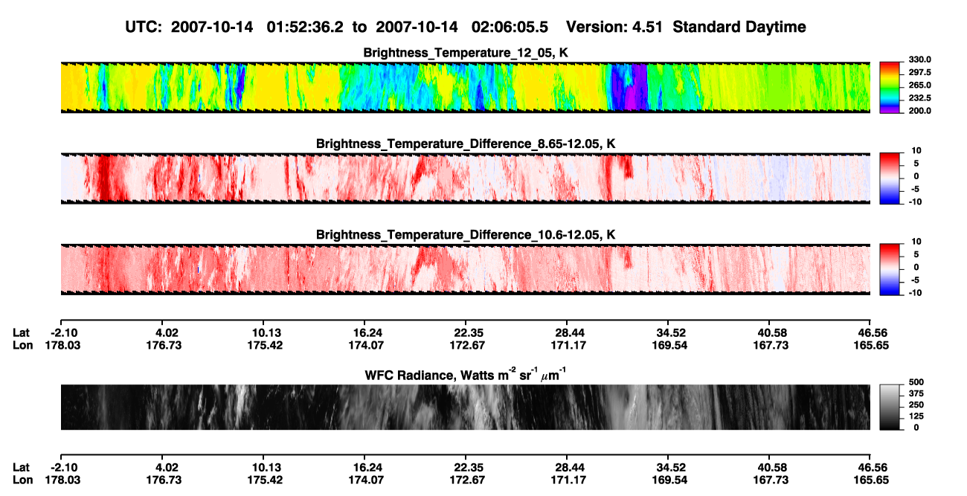Click the 'Lon' label on the axis above WFC title
The width and height of the screenshot is (967, 496).
point(22,346)
